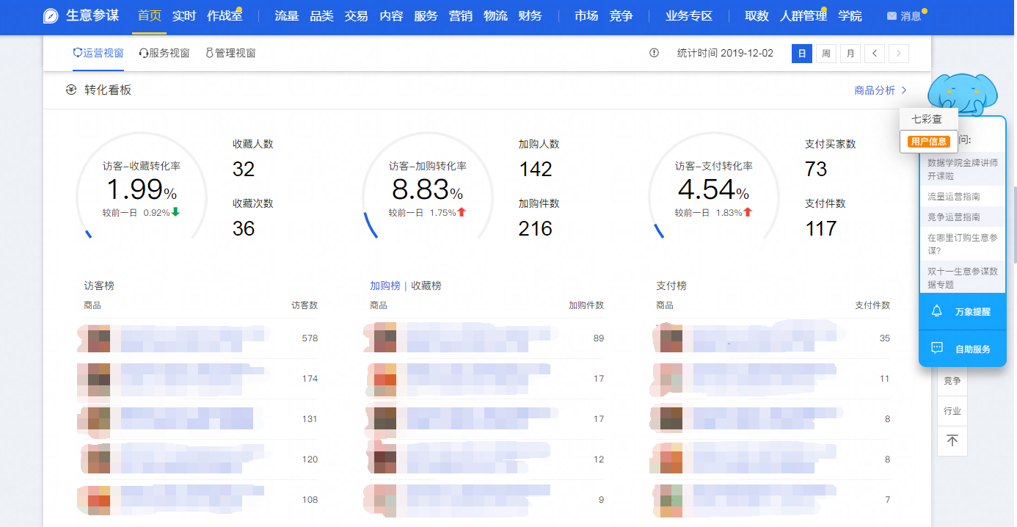
Task: Click the 转化看板 yen icon
Action: (71, 90)
